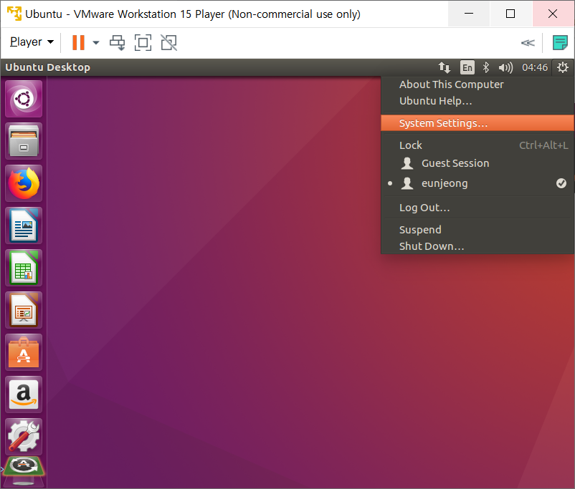575x489 pixels.
Task: Send Ctrl+Alt+Del to virtual machine
Action: point(118,42)
